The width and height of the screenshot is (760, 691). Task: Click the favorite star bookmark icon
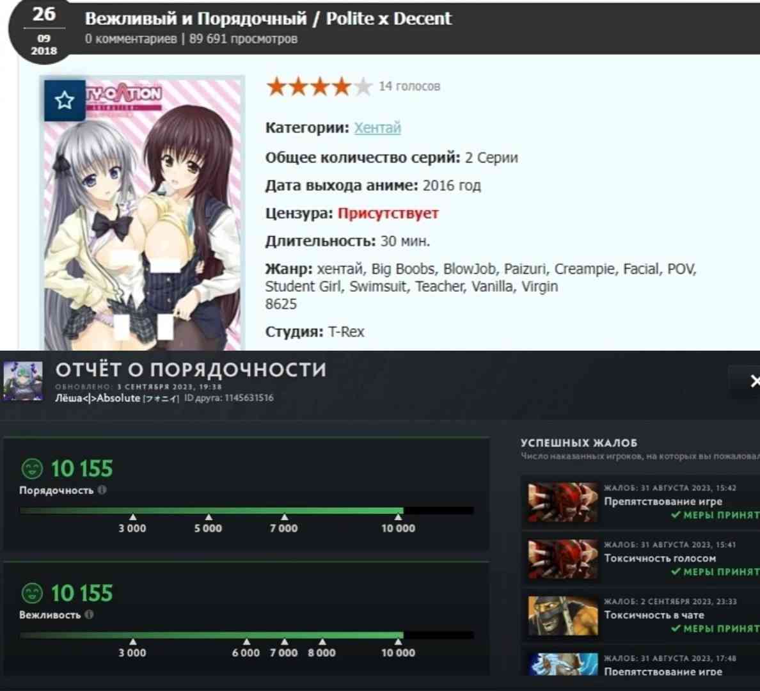[x=65, y=100]
